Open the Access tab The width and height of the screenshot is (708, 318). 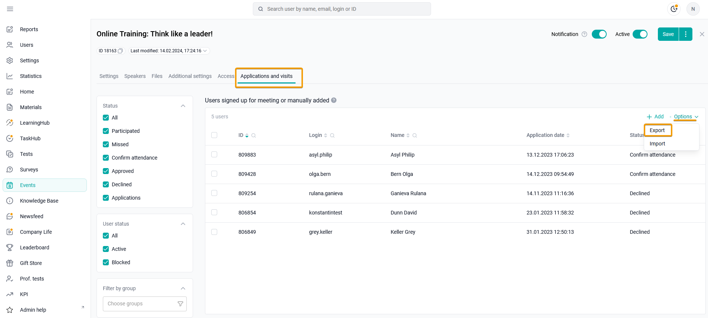pos(226,76)
